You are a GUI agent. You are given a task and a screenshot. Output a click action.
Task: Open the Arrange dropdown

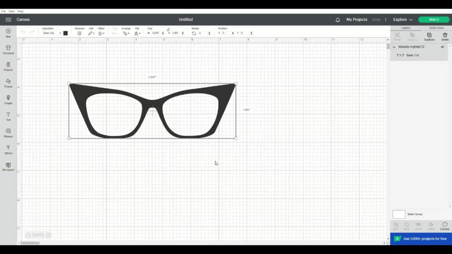tap(126, 33)
